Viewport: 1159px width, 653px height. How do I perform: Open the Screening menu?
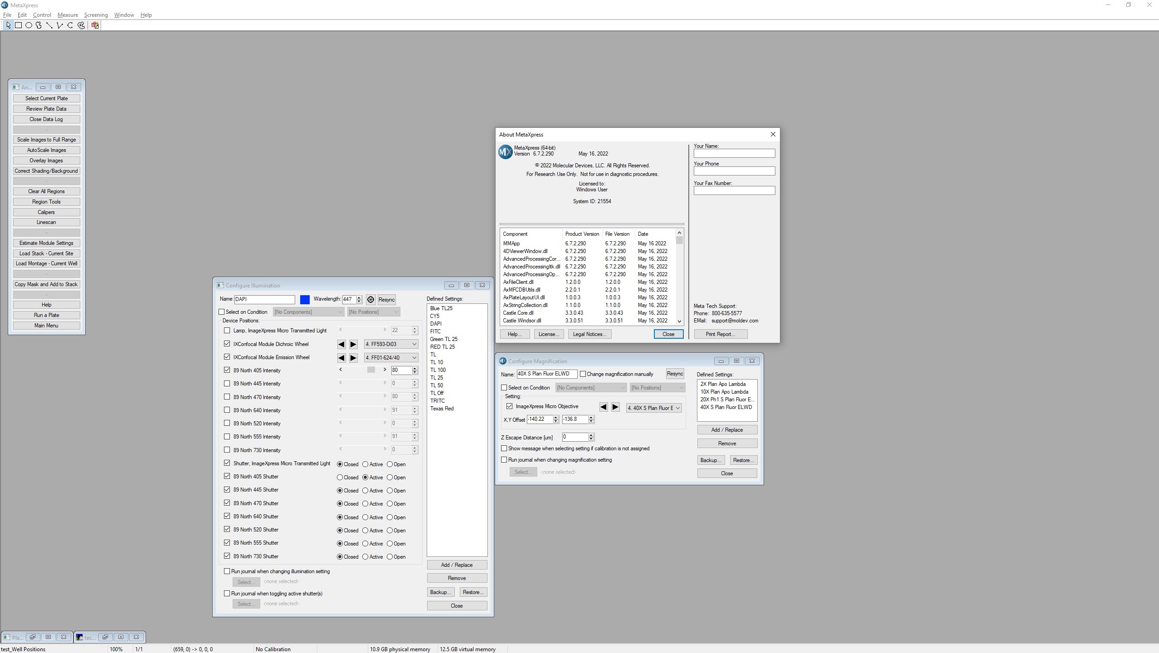coord(96,15)
